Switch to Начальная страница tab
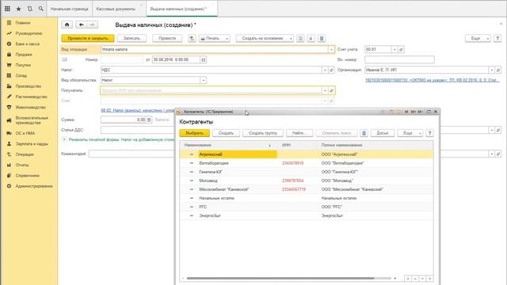This screenshot has height=285, width=507. 69,9
